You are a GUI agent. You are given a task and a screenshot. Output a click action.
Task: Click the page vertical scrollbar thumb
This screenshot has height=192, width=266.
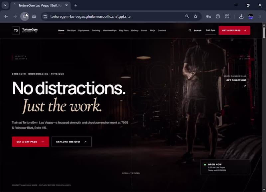264,33
